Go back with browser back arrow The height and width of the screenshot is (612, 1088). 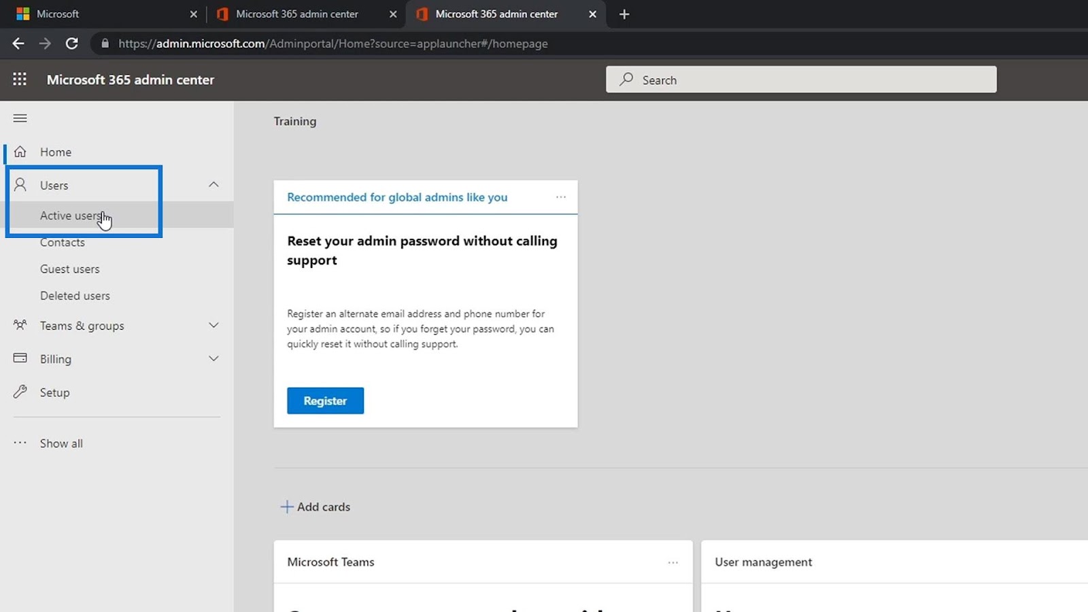[x=18, y=44]
